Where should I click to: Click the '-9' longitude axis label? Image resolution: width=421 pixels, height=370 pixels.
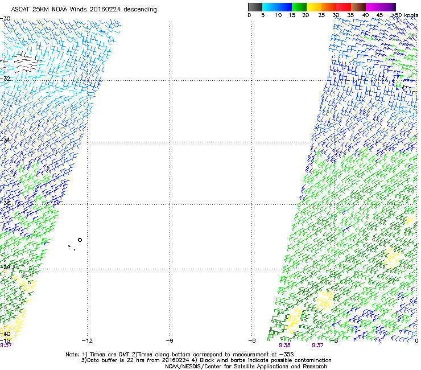coord(170,341)
